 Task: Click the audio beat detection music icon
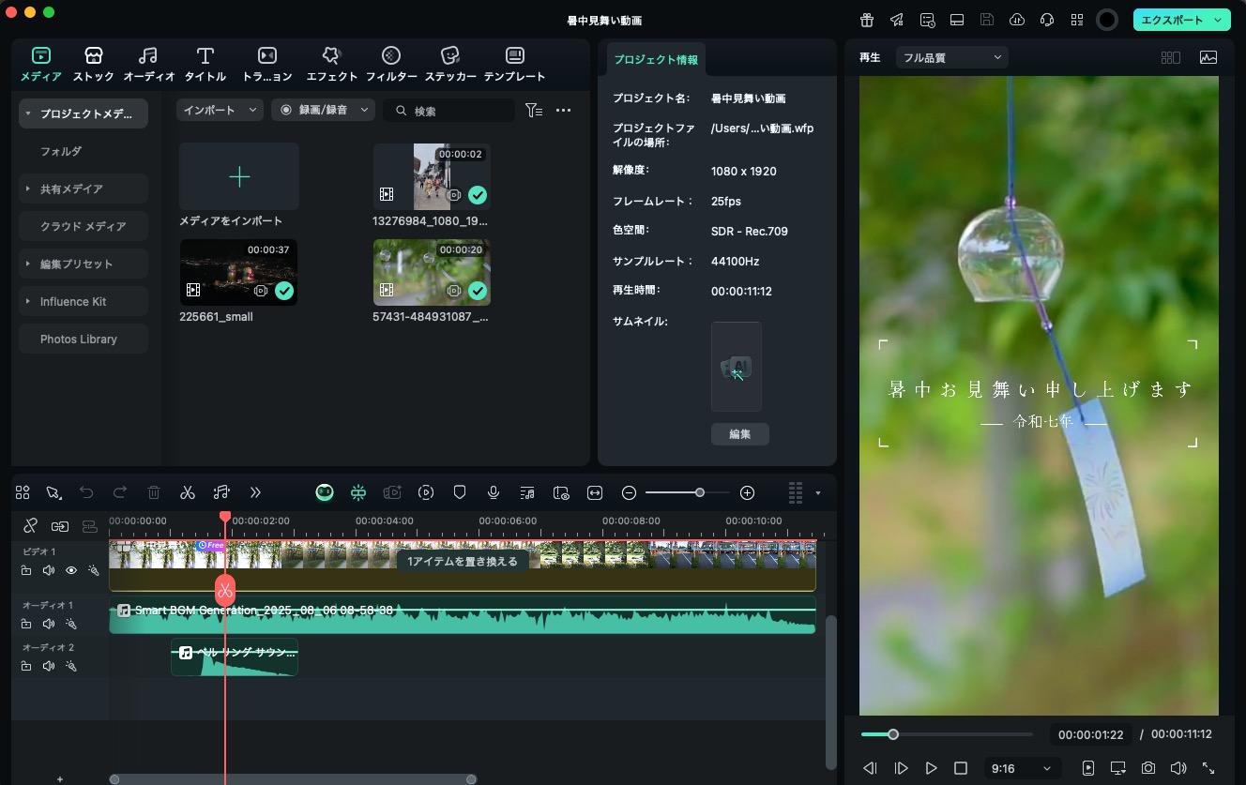pyautogui.click(x=221, y=492)
